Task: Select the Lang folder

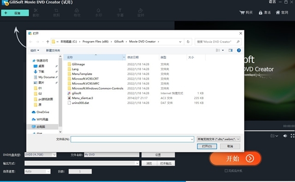Action: [x=75, y=69]
